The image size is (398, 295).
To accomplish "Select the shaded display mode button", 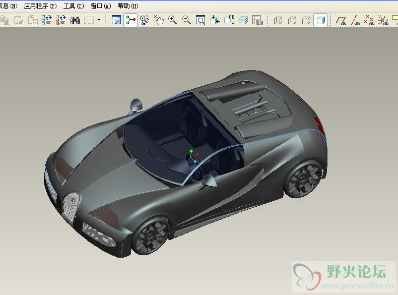I will tap(320, 20).
